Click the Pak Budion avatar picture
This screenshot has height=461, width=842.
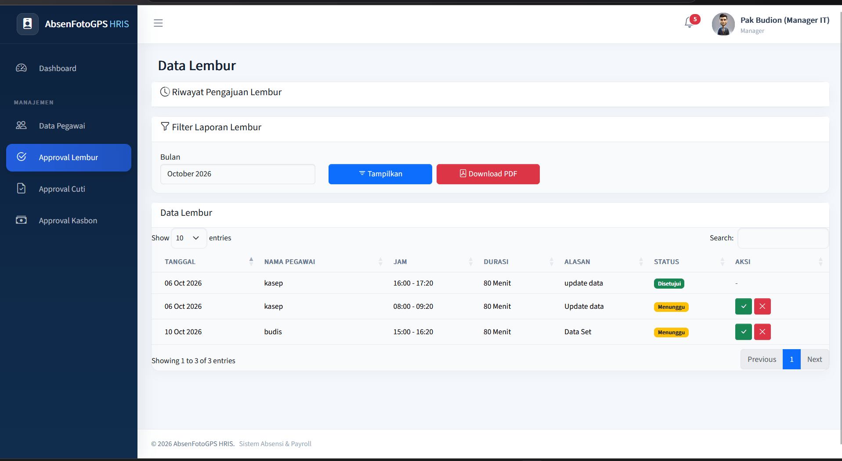(723, 24)
